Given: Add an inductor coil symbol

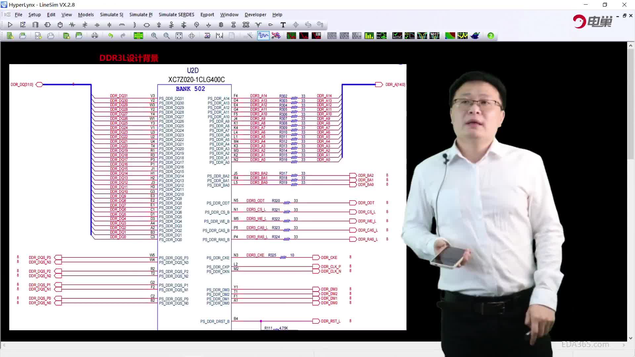Looking at the screenshot, I should coord(122,25).
